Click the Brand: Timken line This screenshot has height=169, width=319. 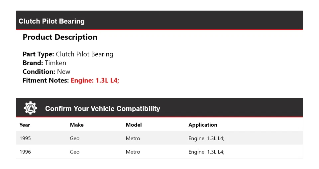tap(44, 63)
